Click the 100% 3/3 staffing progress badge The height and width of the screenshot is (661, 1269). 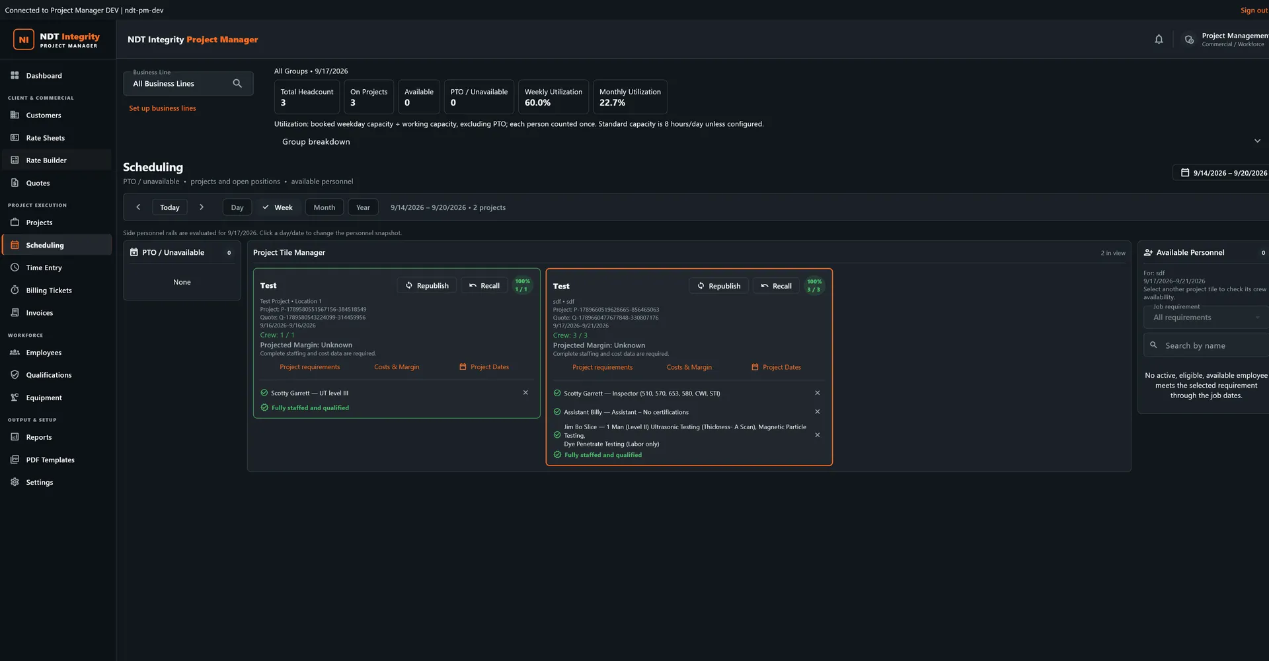[x=814, y=286]
